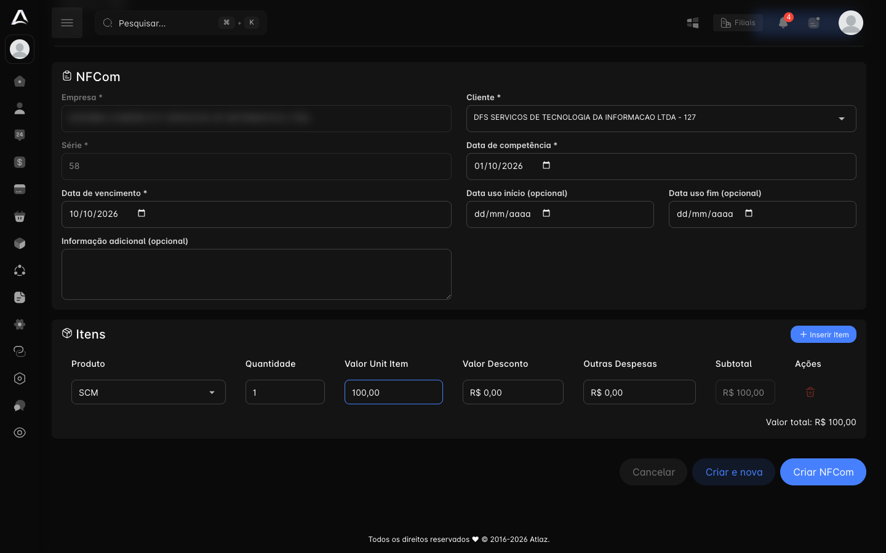The width and height of the screenshot is (886, 553).
Task: Open the gear sidebar icon
Action: (20, 324)
